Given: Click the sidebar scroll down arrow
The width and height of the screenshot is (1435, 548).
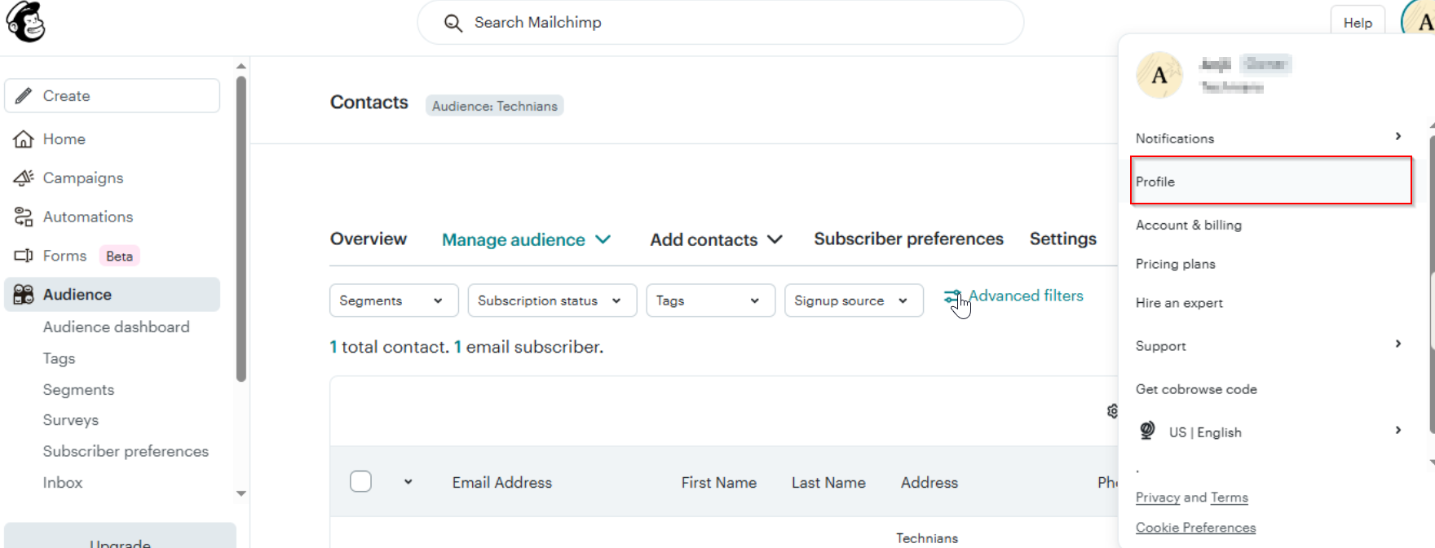Looking at the screenshot, I should tap(241, 493).
